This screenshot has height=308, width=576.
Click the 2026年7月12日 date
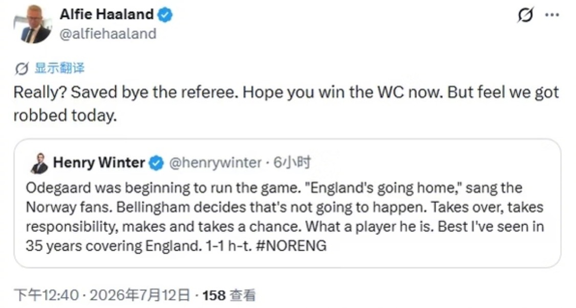tap(140, 295)
